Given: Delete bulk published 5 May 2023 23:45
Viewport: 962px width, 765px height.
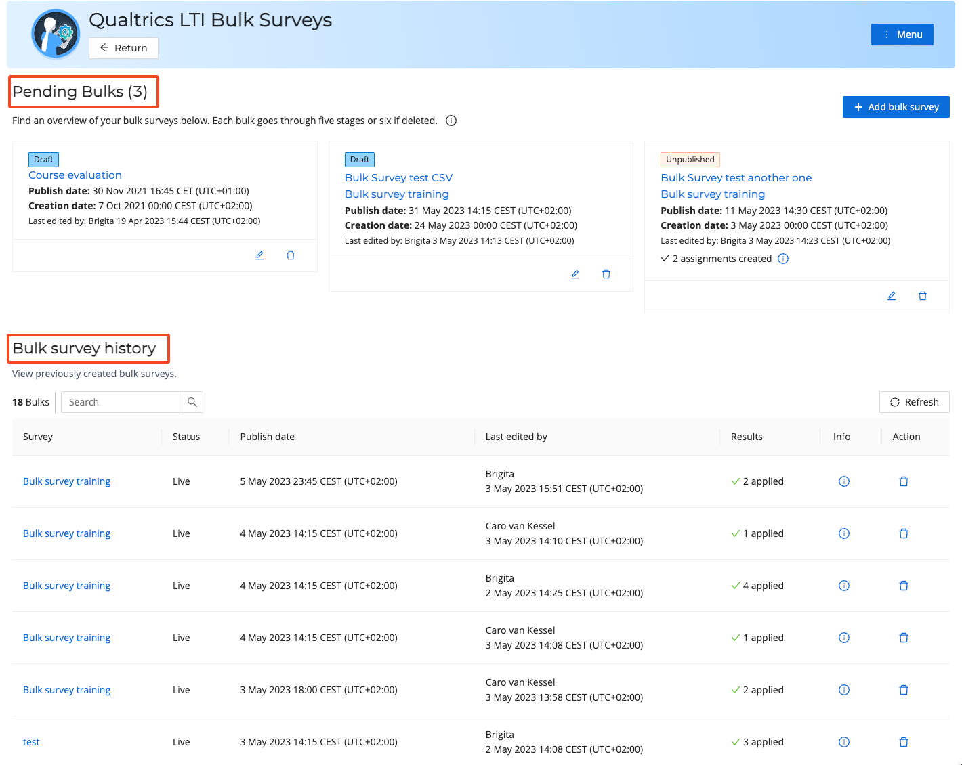Looking at the screenshot, I should [x=904, y=481].
